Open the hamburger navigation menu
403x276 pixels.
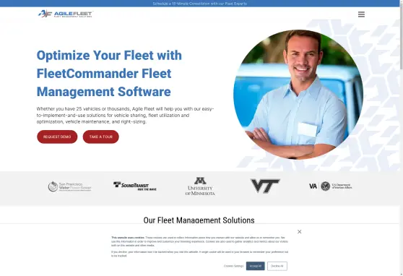(361, 14)
